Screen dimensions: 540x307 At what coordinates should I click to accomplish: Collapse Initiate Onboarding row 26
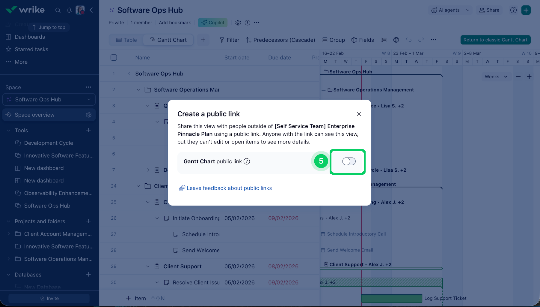coord(157,218)
